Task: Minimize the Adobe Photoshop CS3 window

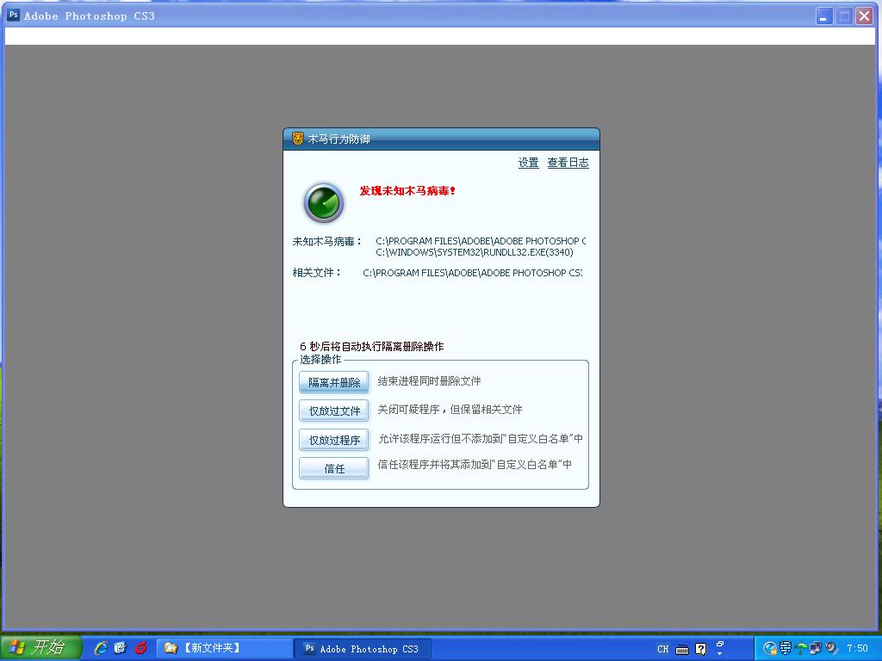Action: 824,15
